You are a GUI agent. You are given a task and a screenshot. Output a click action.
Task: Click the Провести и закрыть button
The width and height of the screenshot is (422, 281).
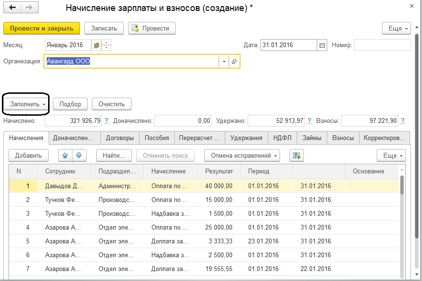42,28
